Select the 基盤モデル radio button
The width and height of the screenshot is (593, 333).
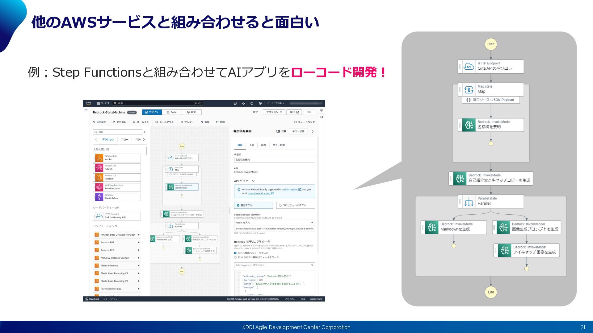coord(238,205)
